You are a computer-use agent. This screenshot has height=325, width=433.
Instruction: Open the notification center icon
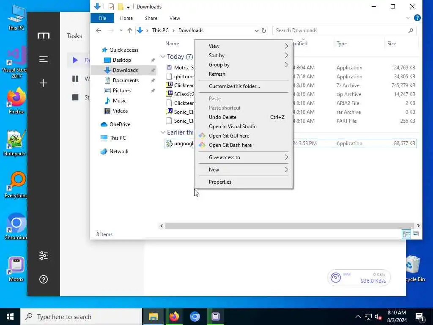click(x=420, y=317)
